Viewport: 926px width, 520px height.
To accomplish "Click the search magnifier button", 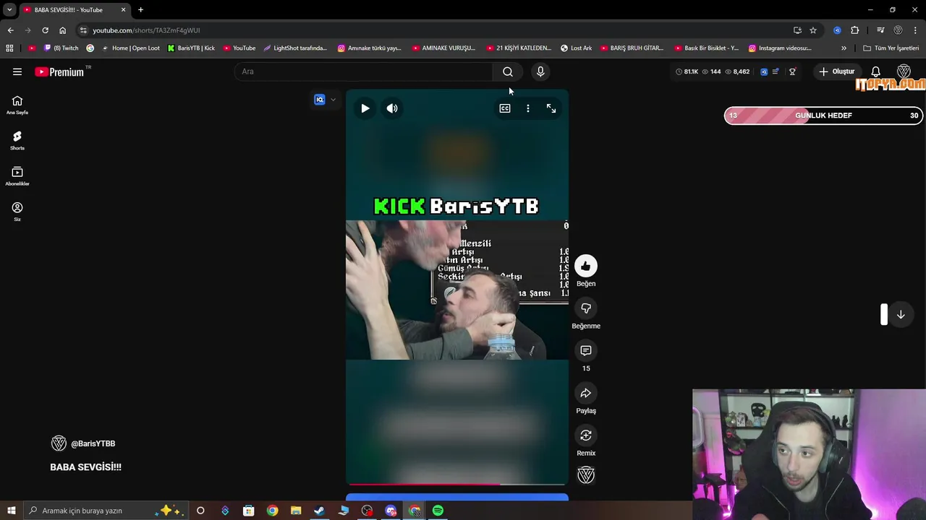I will click(508, 71).
